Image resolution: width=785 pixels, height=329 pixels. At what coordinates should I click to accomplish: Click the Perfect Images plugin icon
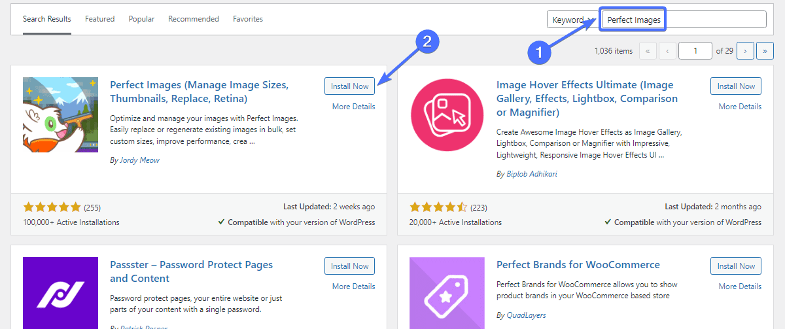point(60,114)
